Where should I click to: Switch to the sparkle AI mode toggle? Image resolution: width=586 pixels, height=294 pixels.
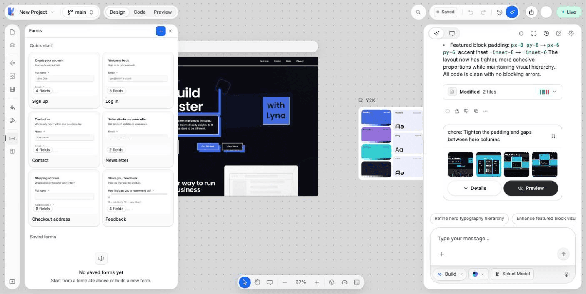(x=436, y=33)
